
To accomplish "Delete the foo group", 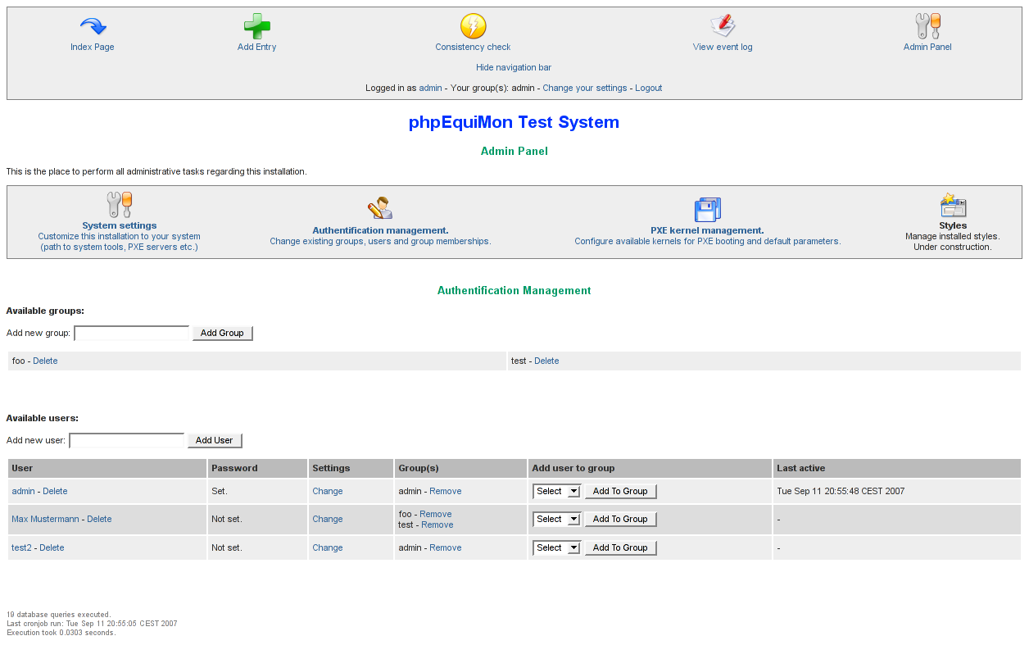I will tap(45, 361).
